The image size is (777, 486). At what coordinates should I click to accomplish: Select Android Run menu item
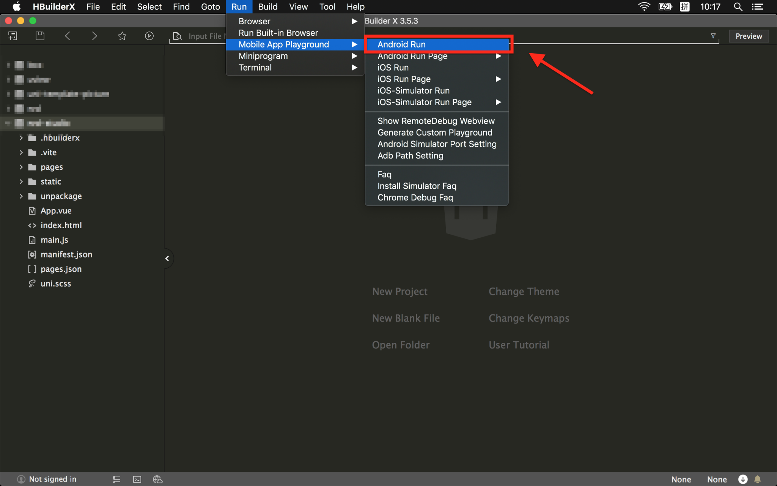(x=401, y=44)
